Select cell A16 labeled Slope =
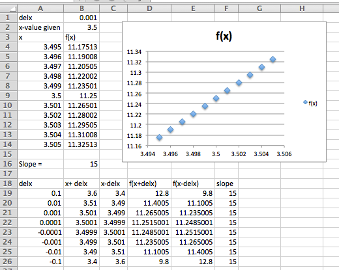 pos(40,164)
